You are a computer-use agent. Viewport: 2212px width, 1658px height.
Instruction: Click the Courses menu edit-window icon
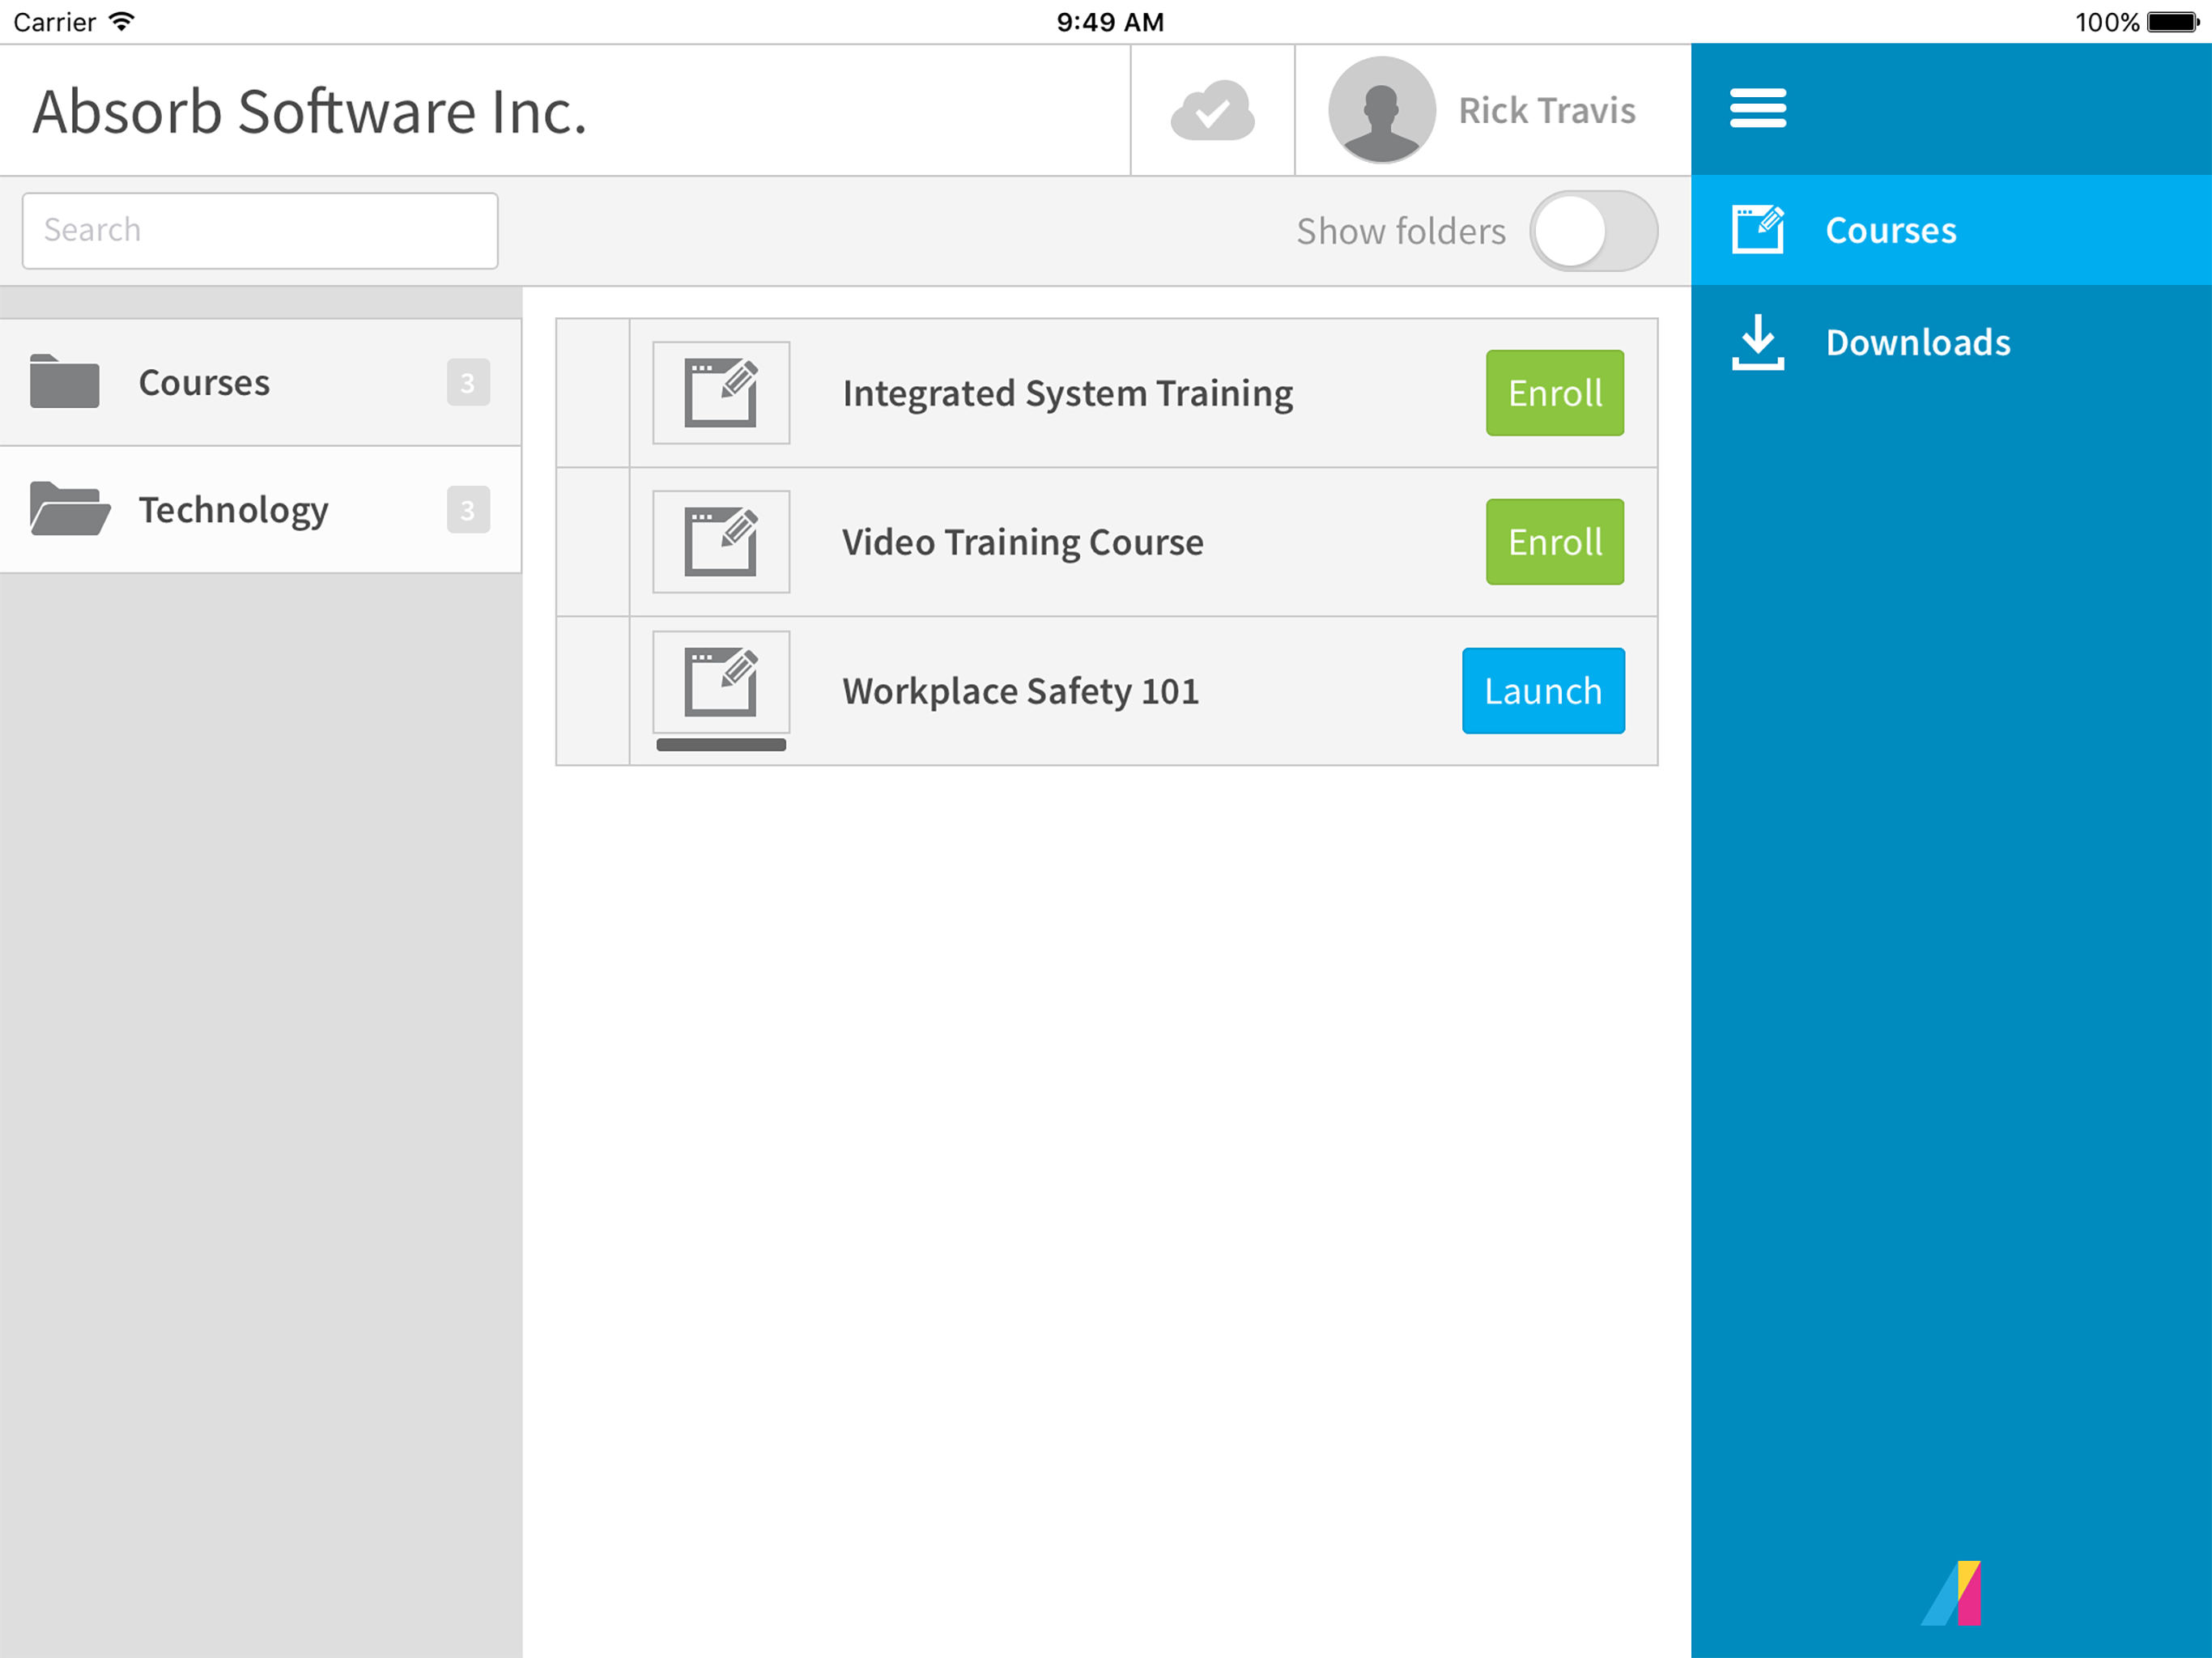point(1758,230)
